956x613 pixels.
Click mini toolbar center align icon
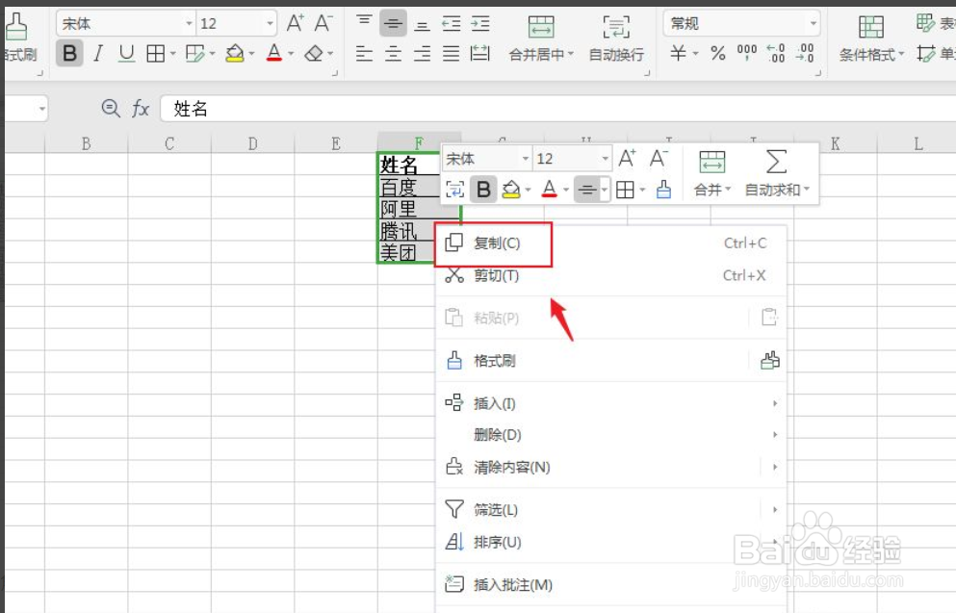click(x=587, y=190)
